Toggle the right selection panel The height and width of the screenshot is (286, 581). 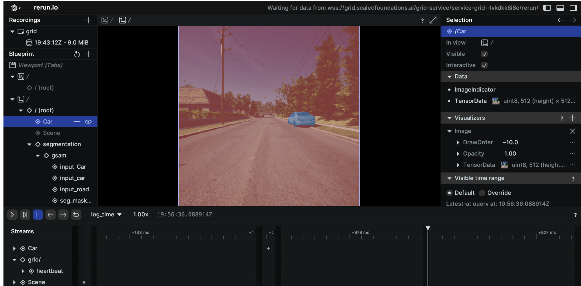pos(573,8)
